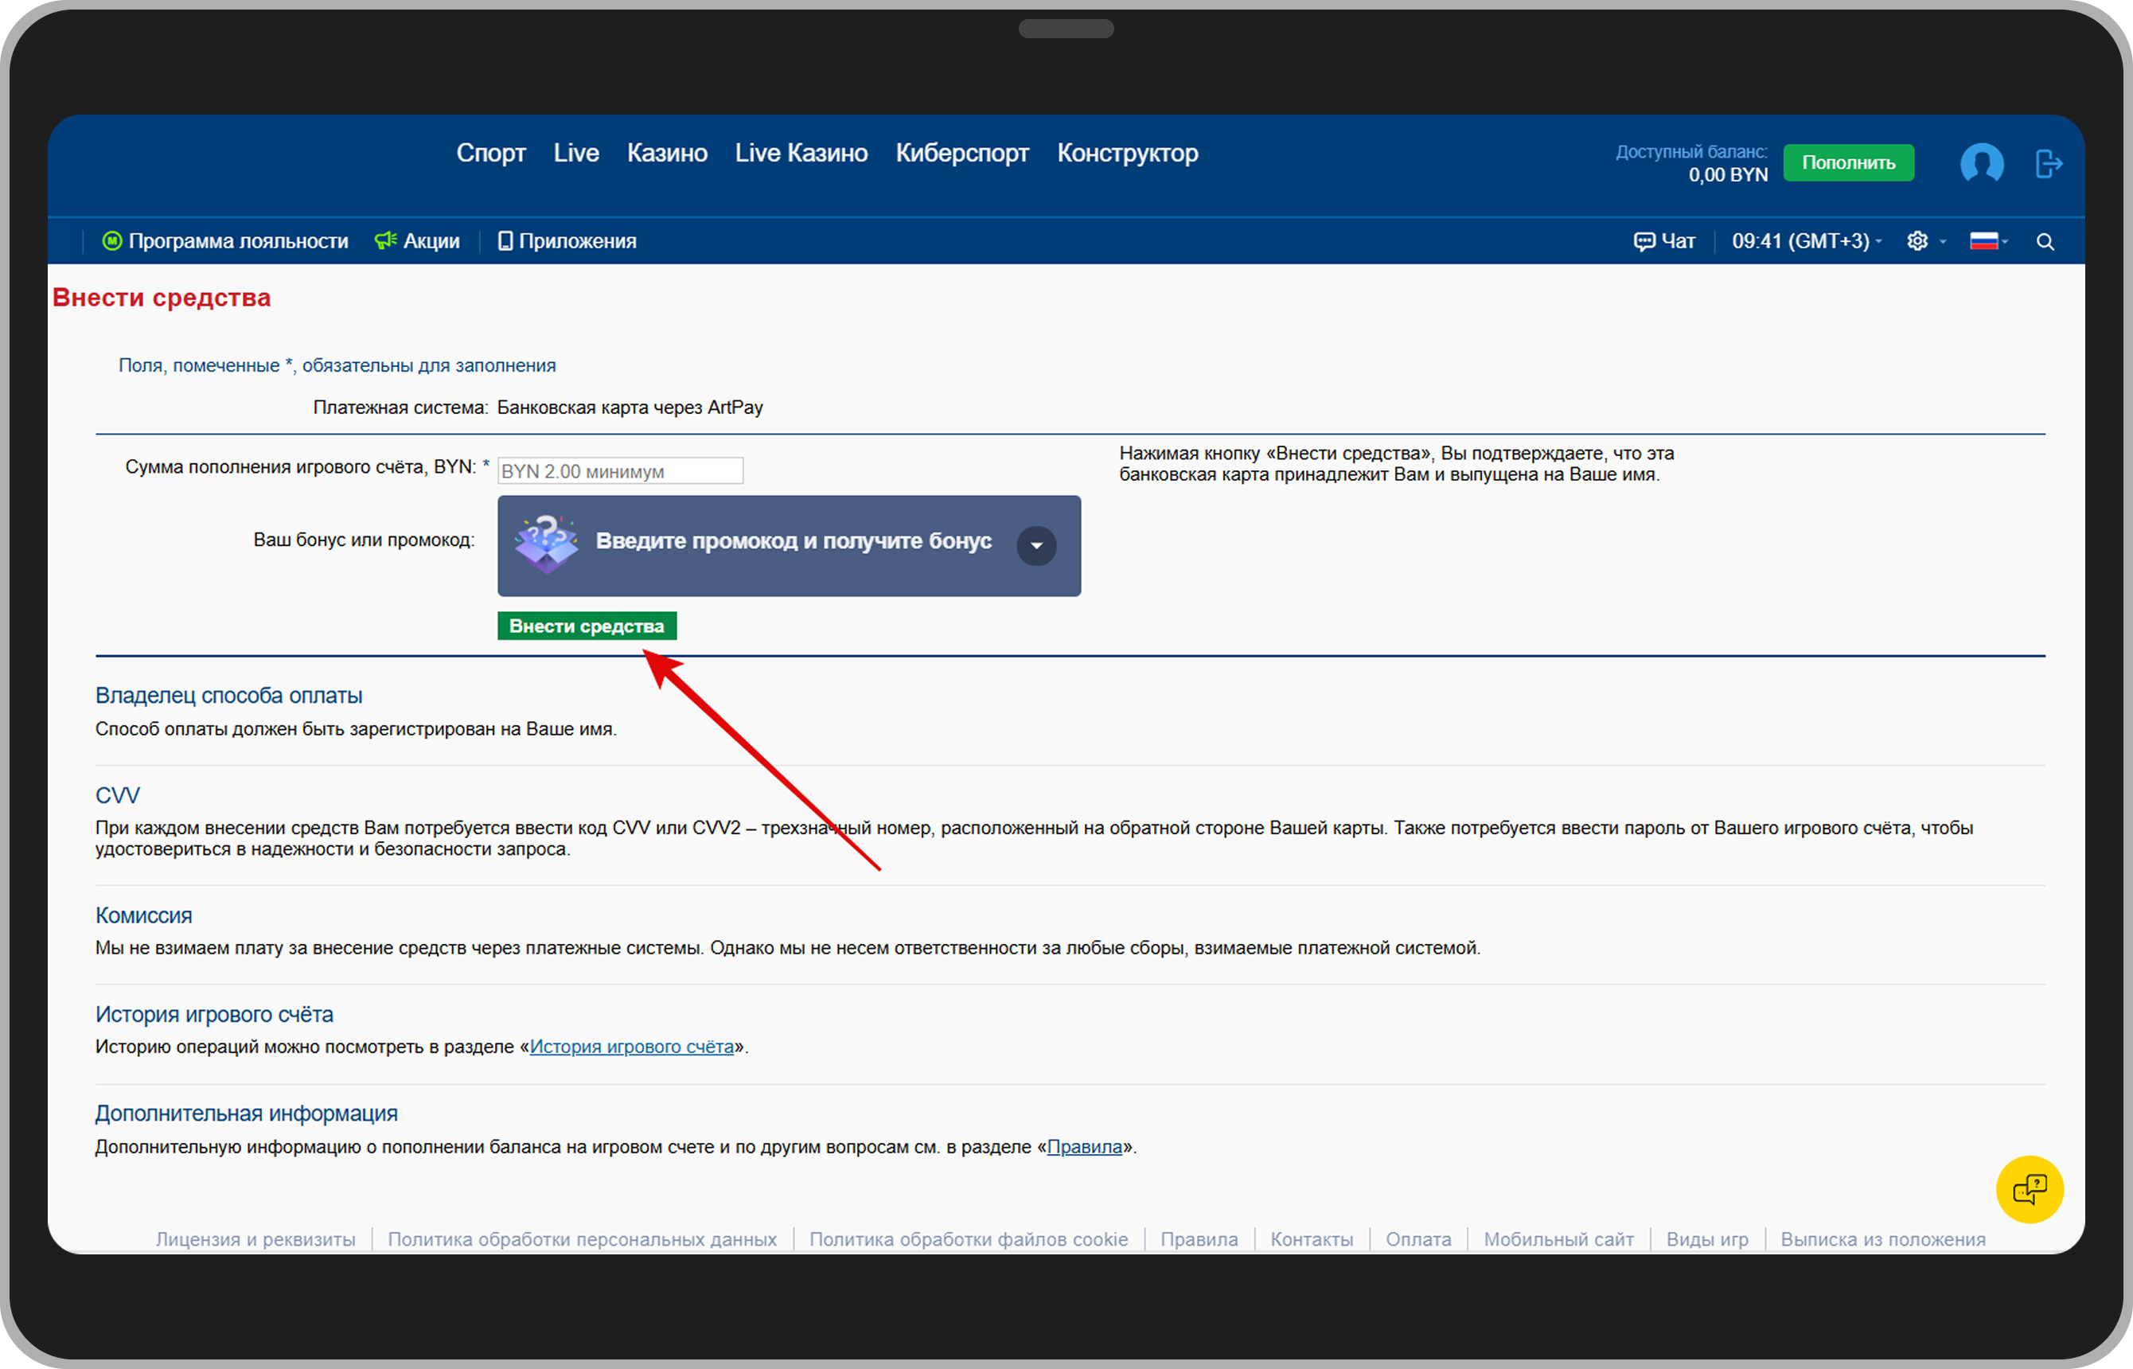Image resolution: width=2133 pixels, height=1369 pixels.
Task: Go to the Казино menu item
Action: point(667,153)
